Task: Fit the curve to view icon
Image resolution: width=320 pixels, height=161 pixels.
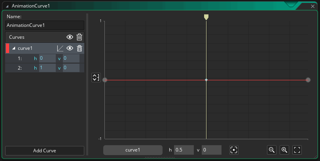Action: click(x=297, y=150)
